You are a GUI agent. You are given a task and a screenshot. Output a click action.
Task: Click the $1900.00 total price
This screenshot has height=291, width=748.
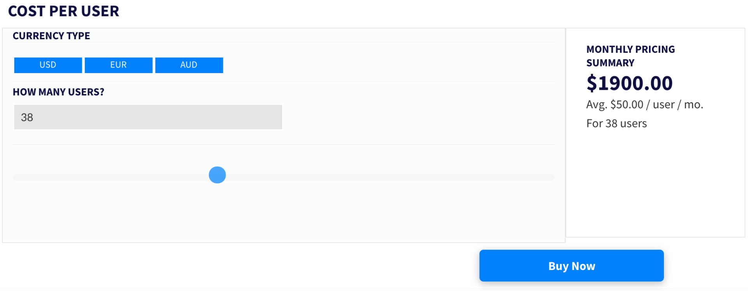(x=630, y=83)
